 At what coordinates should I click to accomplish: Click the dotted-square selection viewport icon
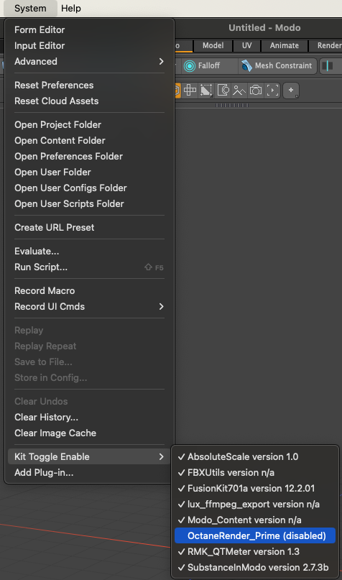206,91
